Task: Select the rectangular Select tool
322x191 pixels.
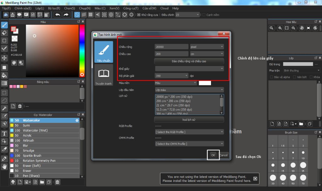Action: point(4,93)
